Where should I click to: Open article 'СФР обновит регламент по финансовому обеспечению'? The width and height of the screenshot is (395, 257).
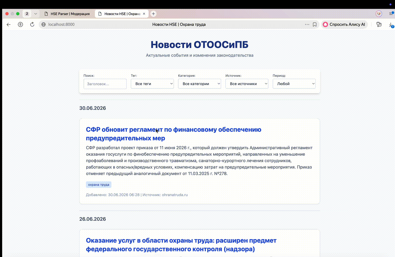(174, 134)
